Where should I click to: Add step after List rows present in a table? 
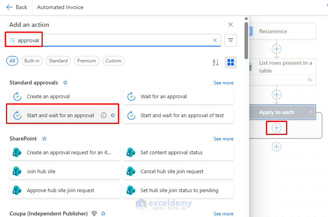coord(276,95)
